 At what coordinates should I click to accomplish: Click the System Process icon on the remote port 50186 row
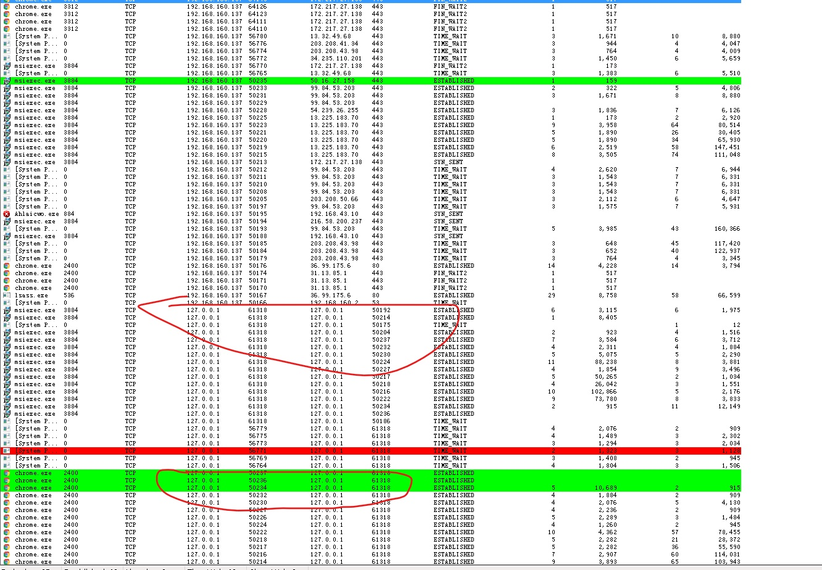[x=7, y=421]
